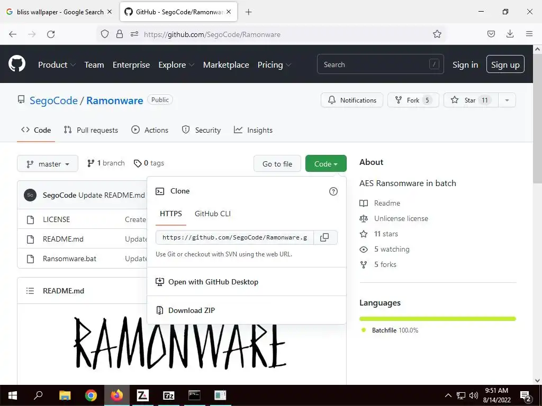
Task: Click the Firefox back arrow
Action: click(x=13, y=34)
